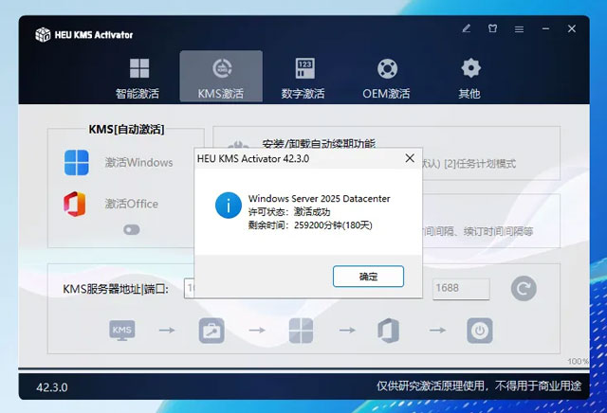
Task: Click the [2]任务计划模式 text
Action: 480,164
